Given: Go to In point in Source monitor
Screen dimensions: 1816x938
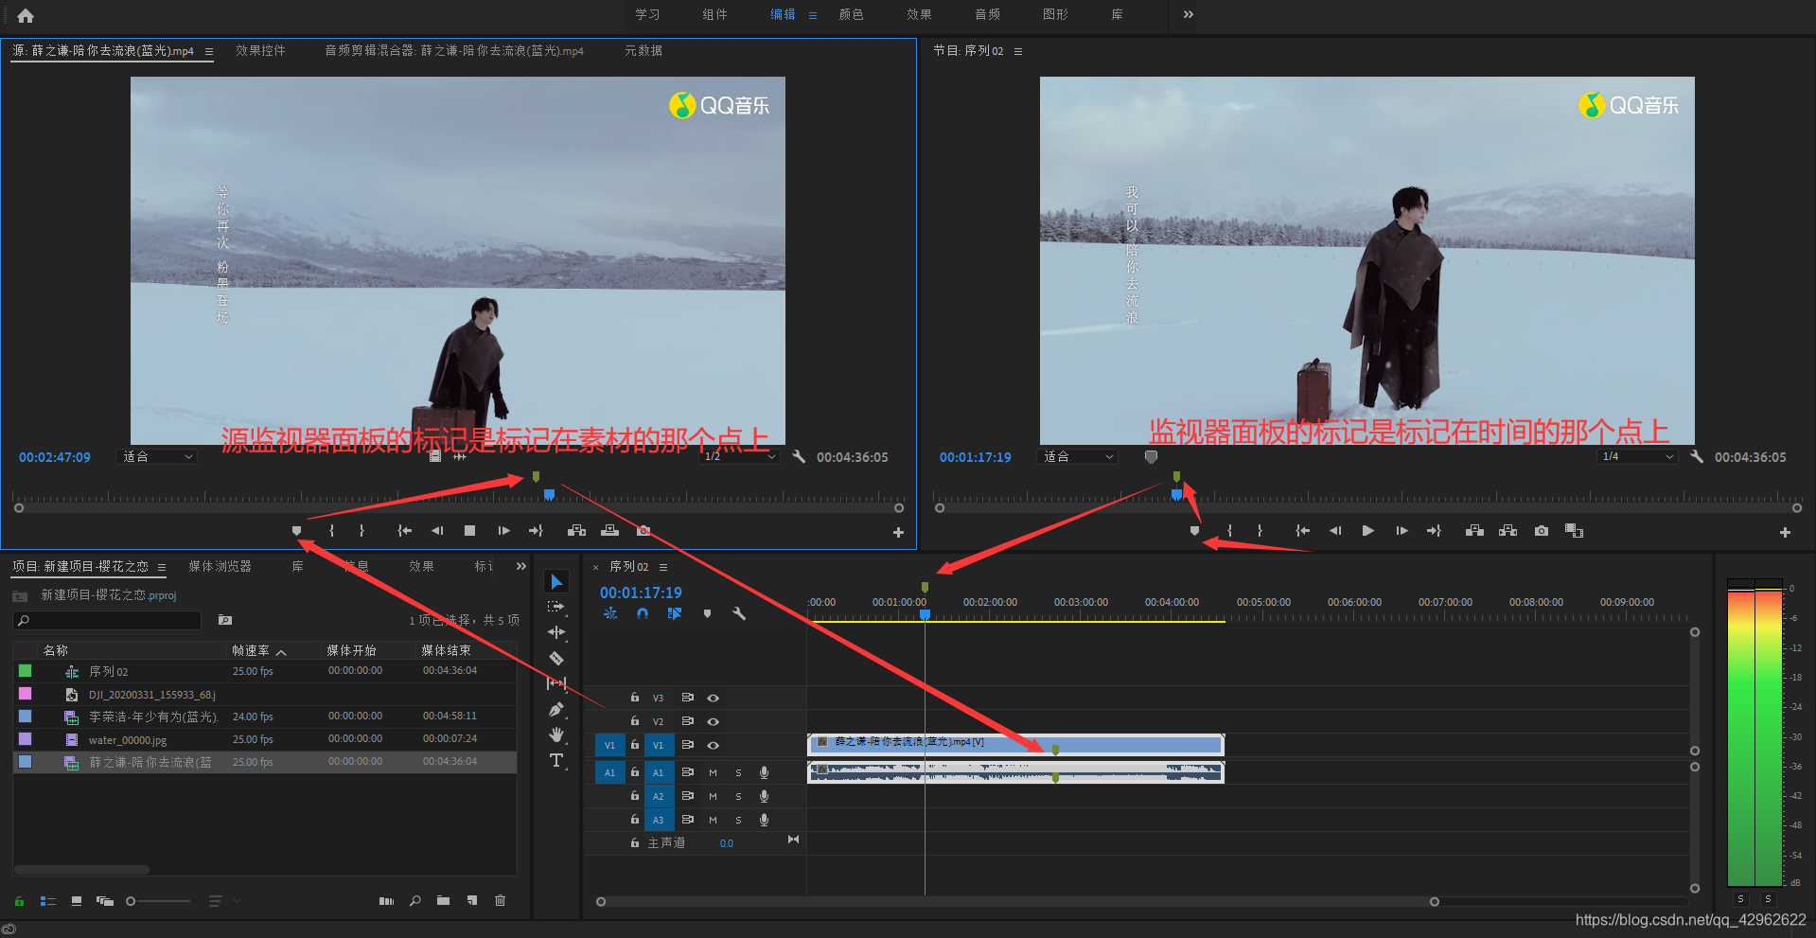Looking at the screenshot, I should (405, 531).
